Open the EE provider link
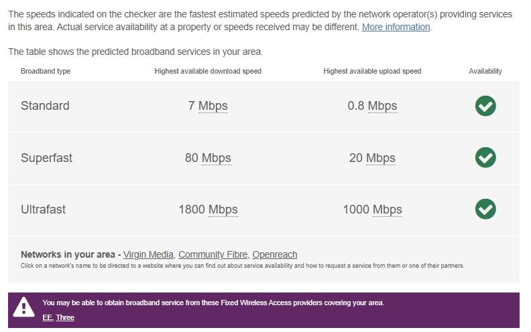 (47, 317)
